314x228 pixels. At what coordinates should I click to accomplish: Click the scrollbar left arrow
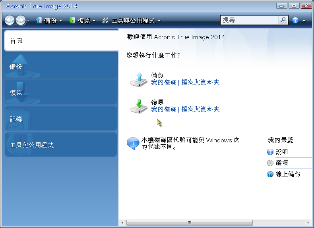pyautogui.click(x=122, y=222)
